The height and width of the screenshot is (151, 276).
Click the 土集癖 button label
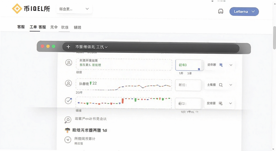211,85
